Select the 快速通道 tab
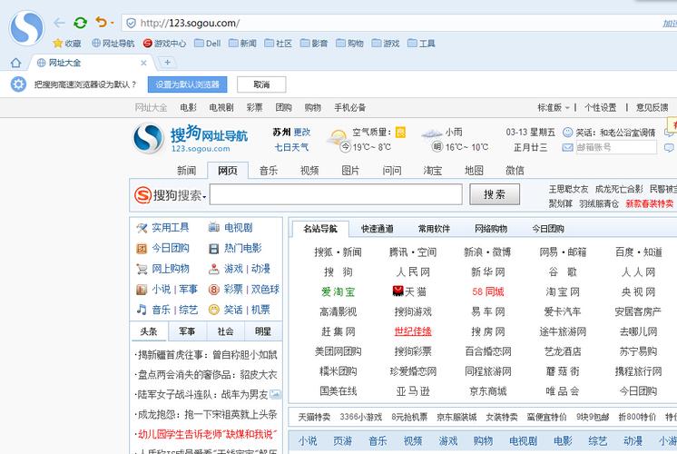Screen dimensions: 677x454 377,229
